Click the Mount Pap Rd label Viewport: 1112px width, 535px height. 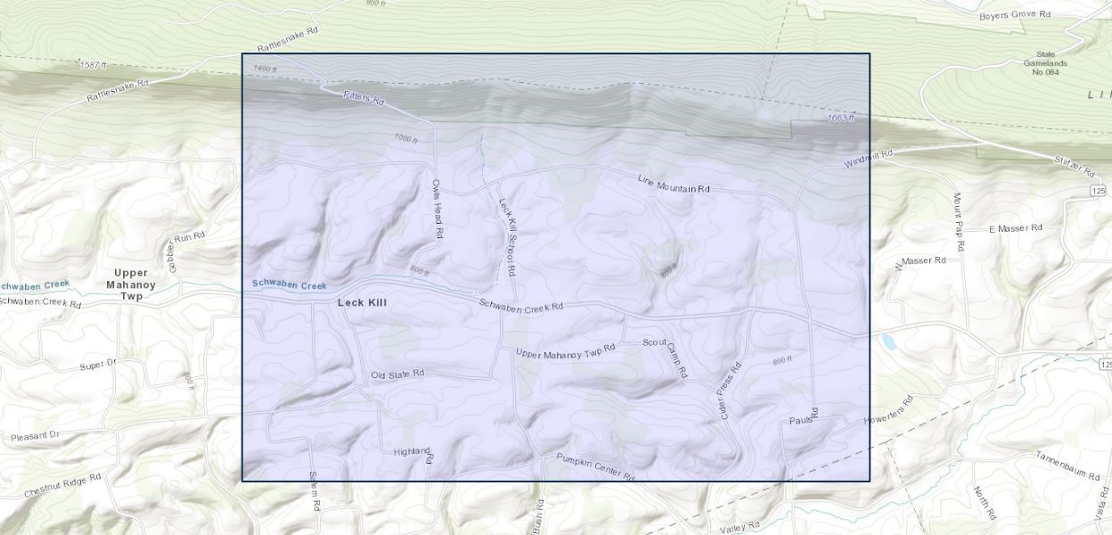959,222
